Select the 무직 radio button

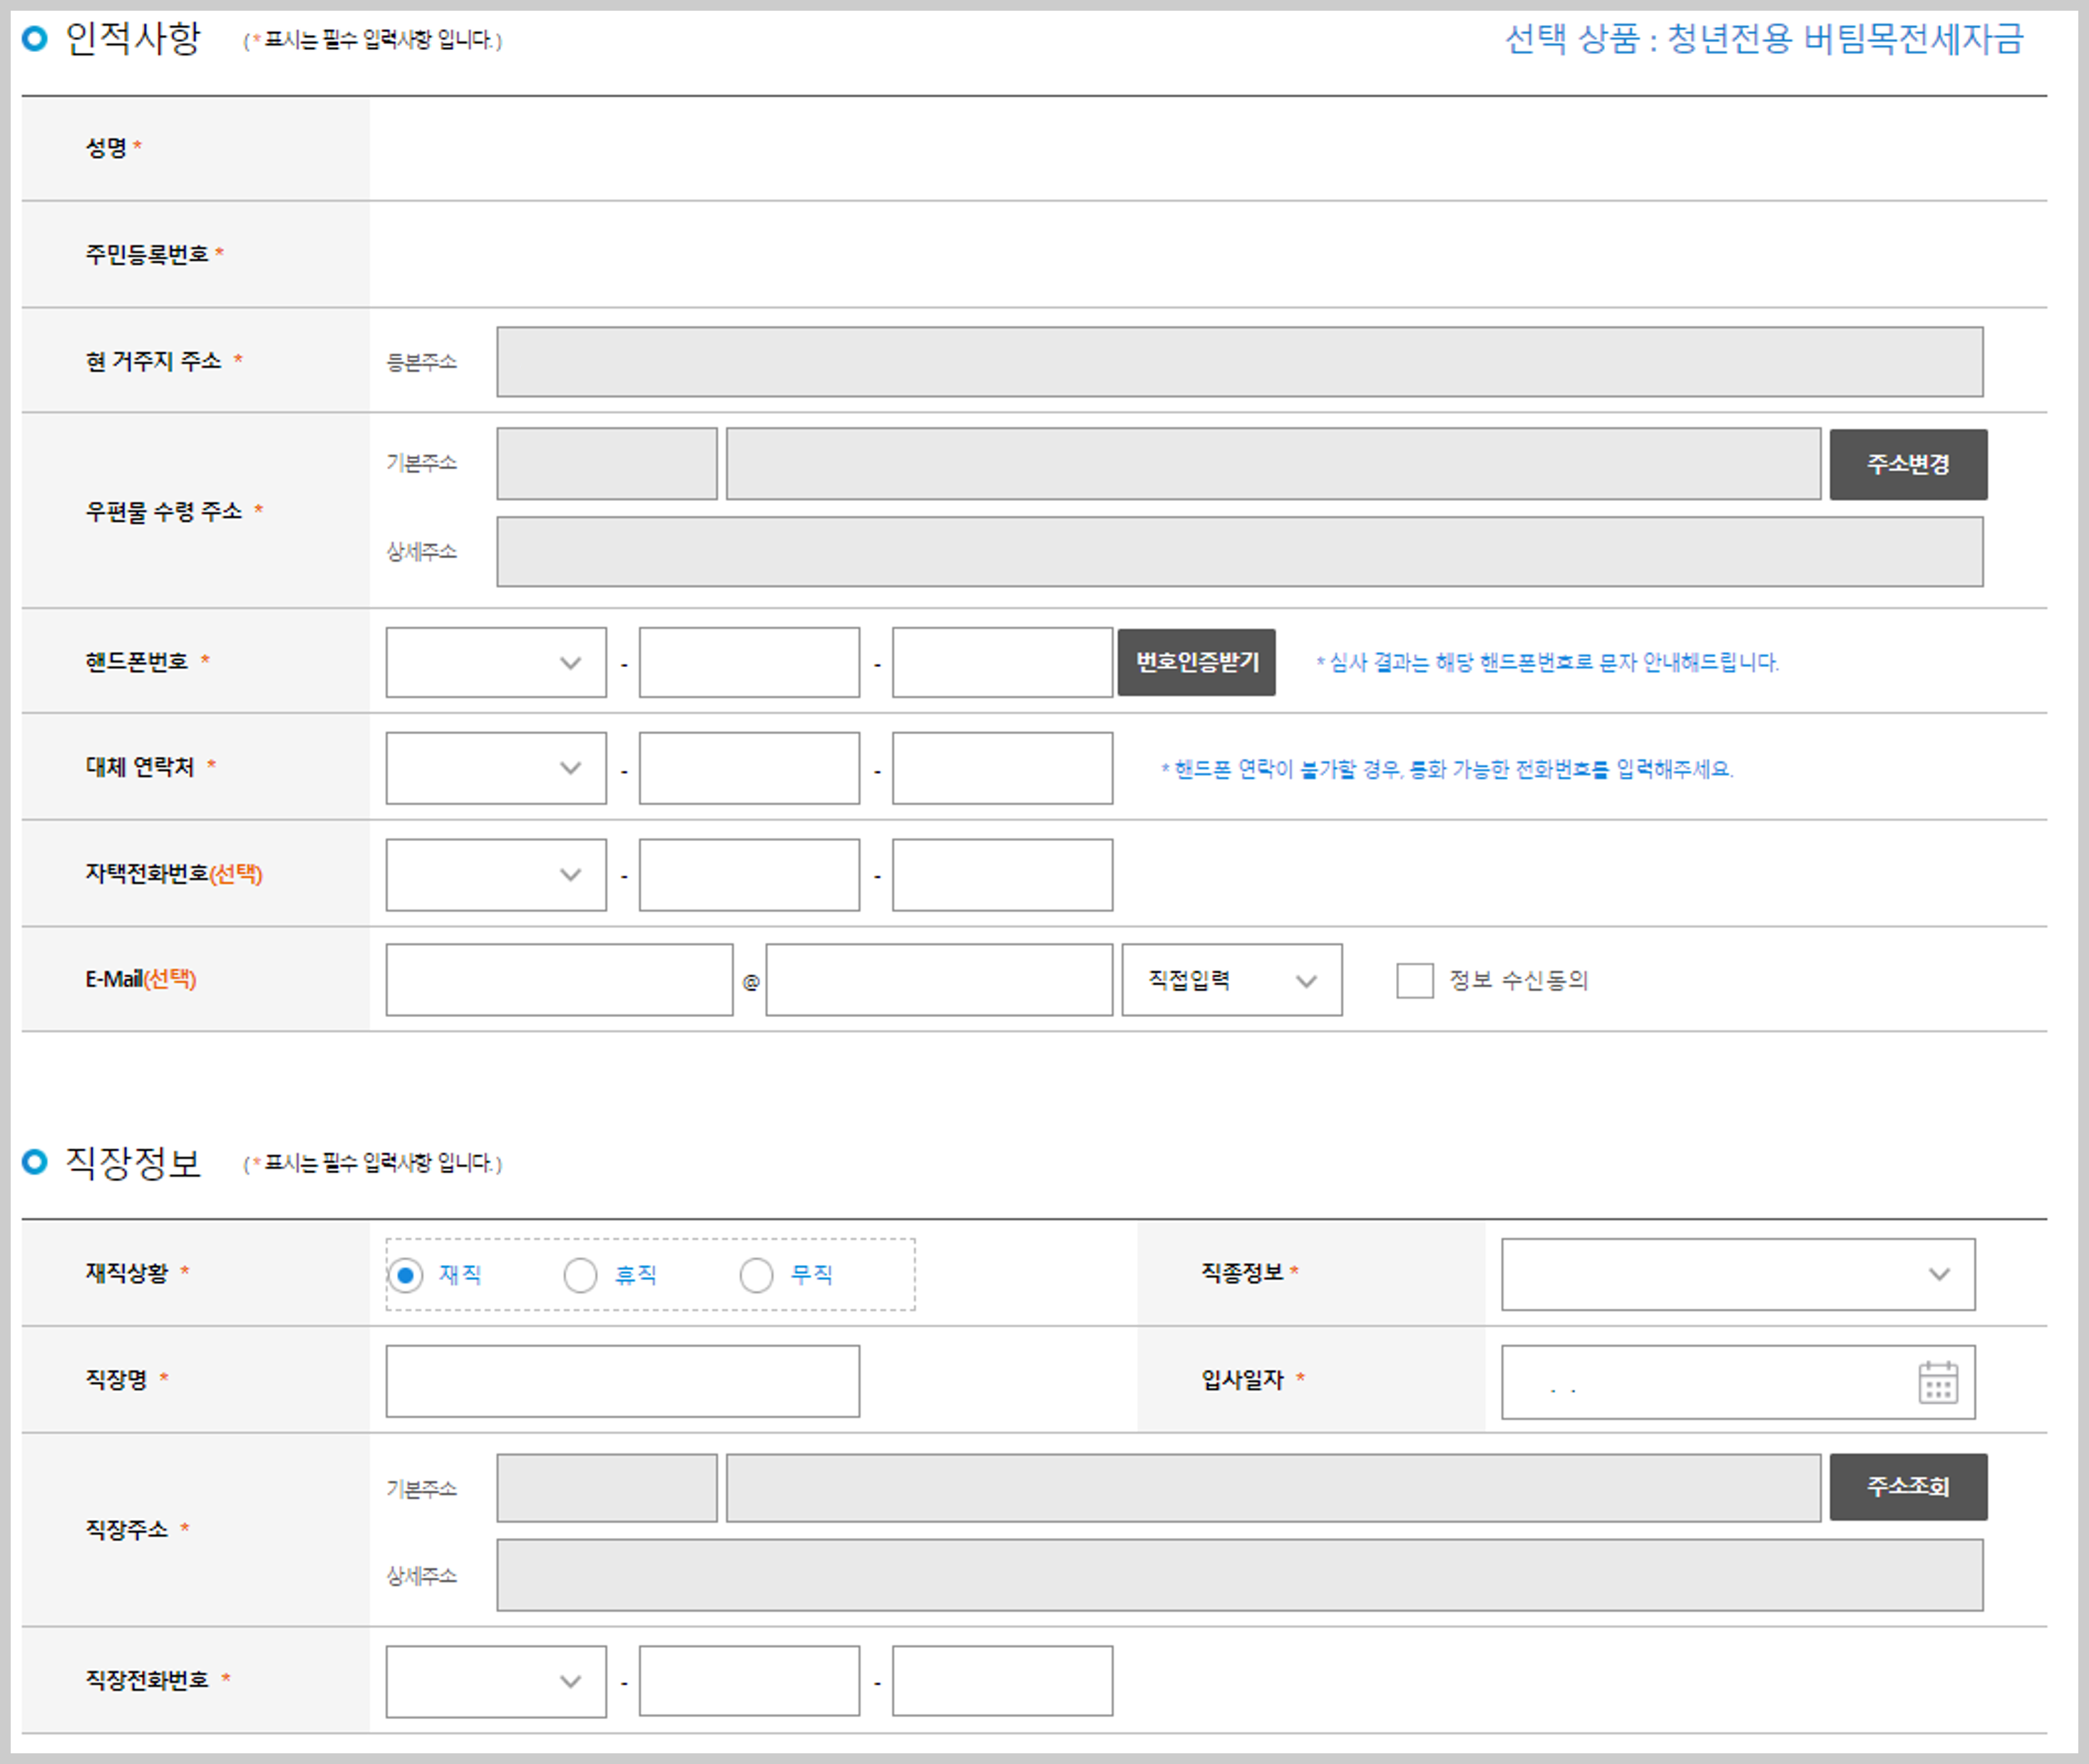pyautogui.click(x=756, y=1275)
